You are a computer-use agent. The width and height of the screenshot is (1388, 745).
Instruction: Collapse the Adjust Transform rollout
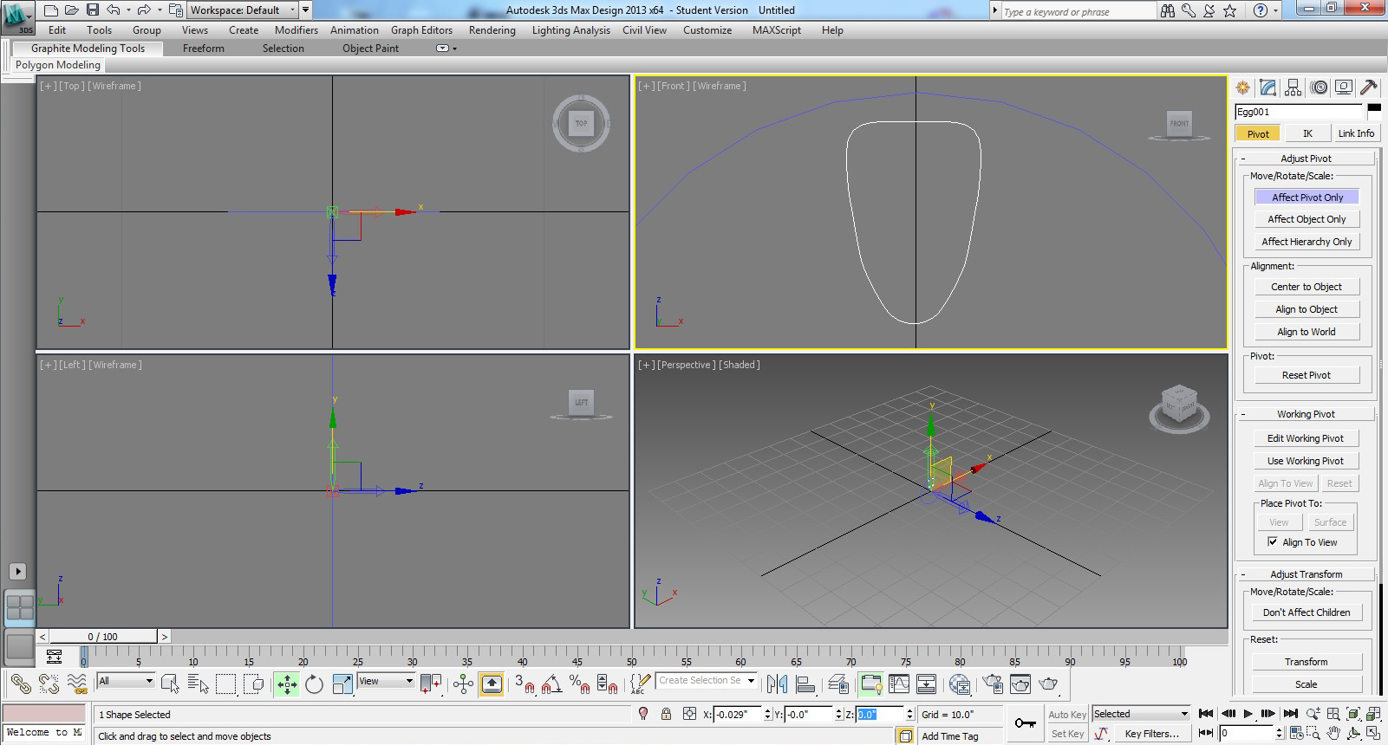(1306, 574)
